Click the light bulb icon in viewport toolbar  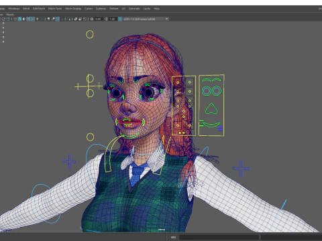coord(48,19)
